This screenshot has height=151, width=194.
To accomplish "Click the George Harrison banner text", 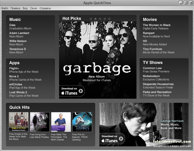I will click(x=172, y=124).
